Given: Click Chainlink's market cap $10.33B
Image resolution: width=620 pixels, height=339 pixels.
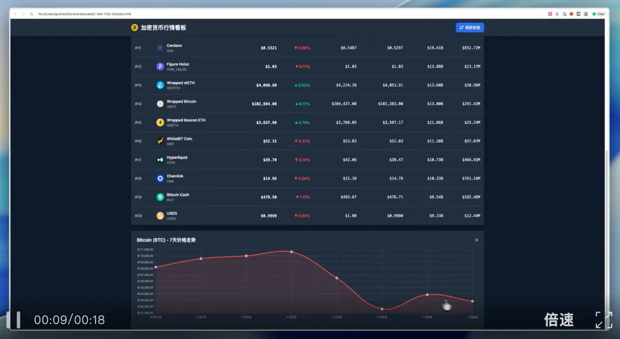Looking at the screenshot, I should tap(435, 178).
